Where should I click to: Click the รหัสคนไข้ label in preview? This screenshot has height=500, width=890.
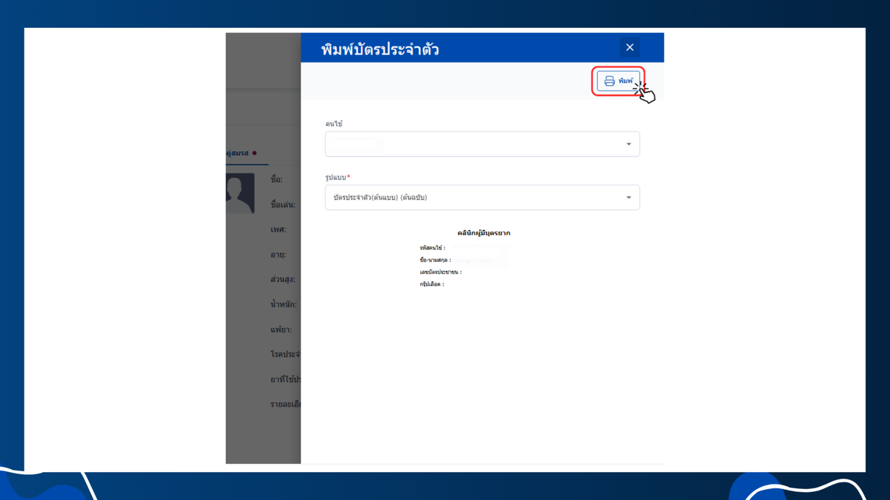432,248
